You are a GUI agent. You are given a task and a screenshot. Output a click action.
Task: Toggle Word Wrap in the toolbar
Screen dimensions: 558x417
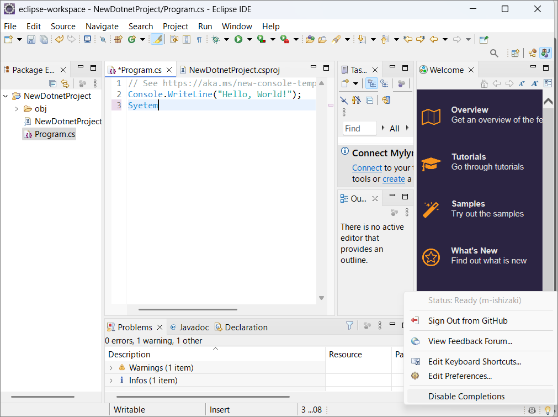(174, 39)
